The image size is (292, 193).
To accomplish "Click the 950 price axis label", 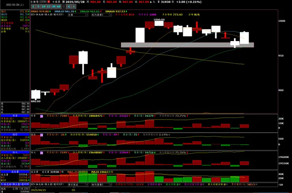I will coord(281,56).
